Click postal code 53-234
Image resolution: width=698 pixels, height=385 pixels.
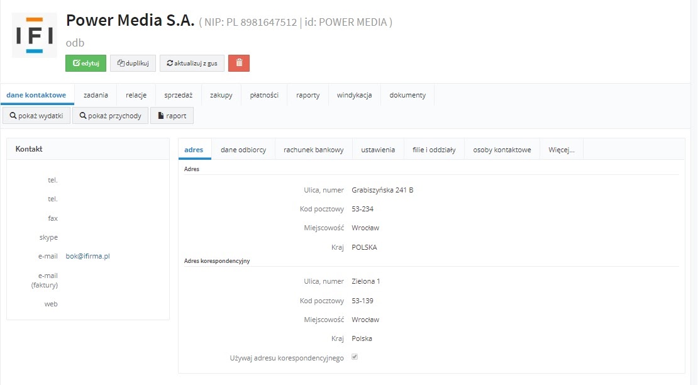click(x=362, y=209)
